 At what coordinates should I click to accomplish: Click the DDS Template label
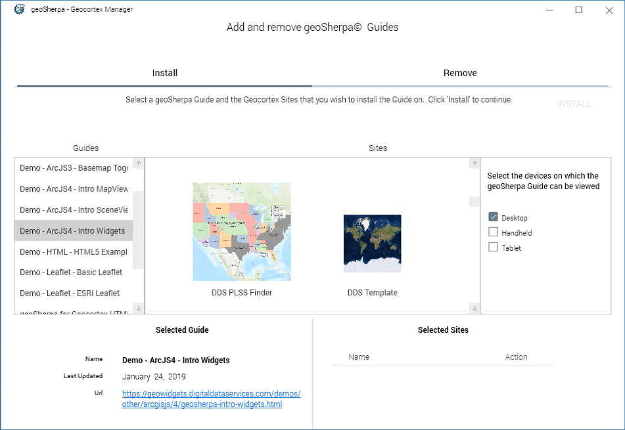[372, 293]
